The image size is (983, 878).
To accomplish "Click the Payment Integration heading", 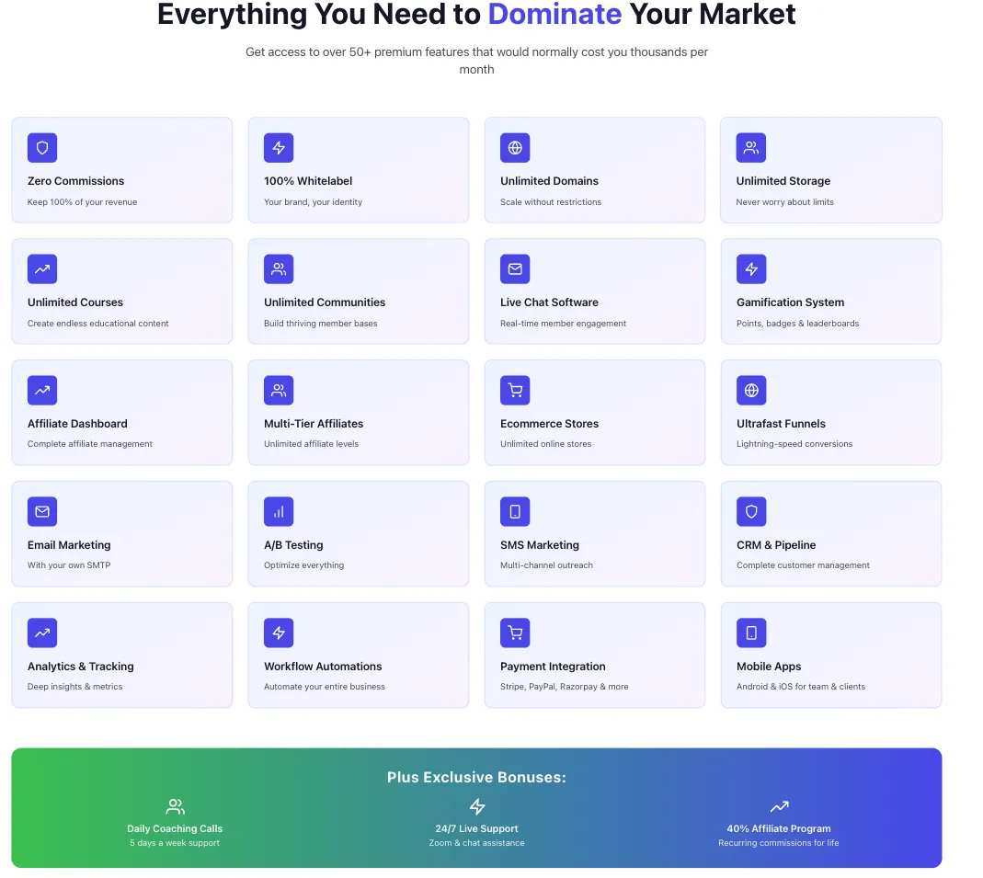I will [553, 667].
